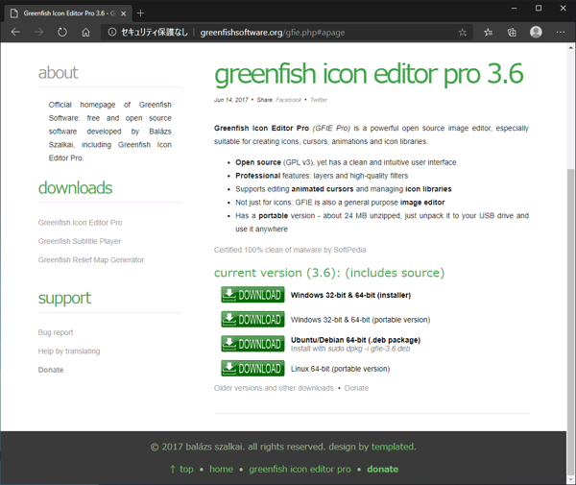Minimize the browser window
576x485 pixels.
pos(514,8)
